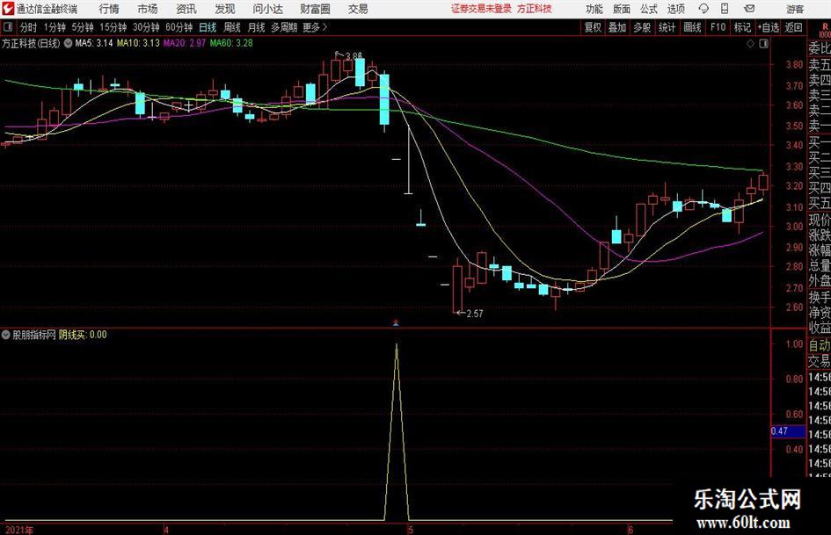The width and height of the screenshot is (831, 535).
Task: Open the 行情 menu
Action: tap(109, 9)
